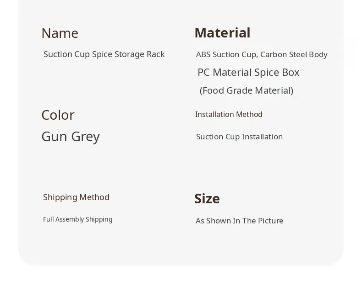Click the bold Material heading

[x=222, y=33]
